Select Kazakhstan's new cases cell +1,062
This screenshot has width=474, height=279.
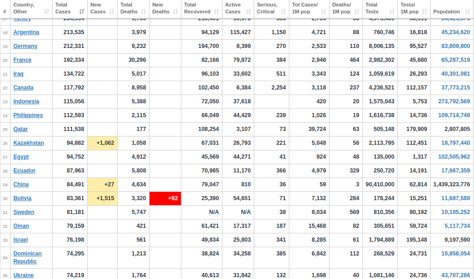(x=102, y=143)
